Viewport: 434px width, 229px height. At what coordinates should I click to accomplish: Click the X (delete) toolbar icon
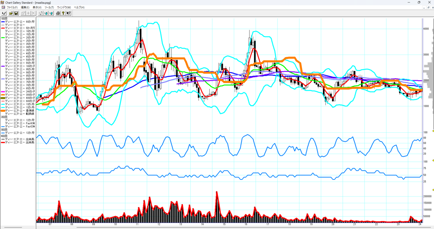(x=33, y=13)
